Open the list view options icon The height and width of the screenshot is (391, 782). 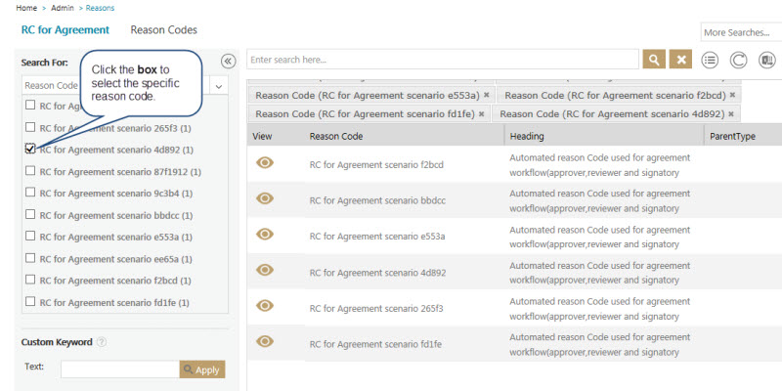click(x=711, y=60)
